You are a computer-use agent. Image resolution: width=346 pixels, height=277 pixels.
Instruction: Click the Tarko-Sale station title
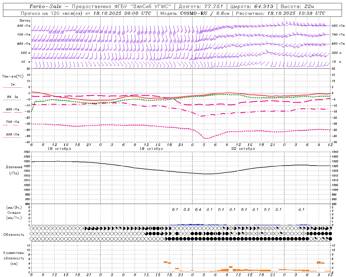[45, 6]
